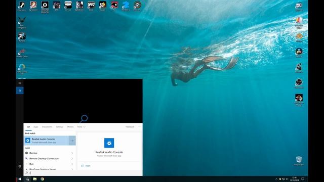
Task: Open Chrome from the taskbar
Action: pyautogui.click(x=42, y=179)
